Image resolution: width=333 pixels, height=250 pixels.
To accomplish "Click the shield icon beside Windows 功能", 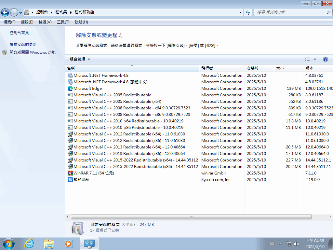I will pyautogui.click(x=5, y=52).
